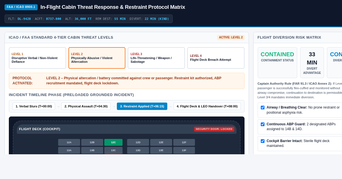Switch to phase 2 Physical Assault
342x179 pixels.
pos(86,106)
